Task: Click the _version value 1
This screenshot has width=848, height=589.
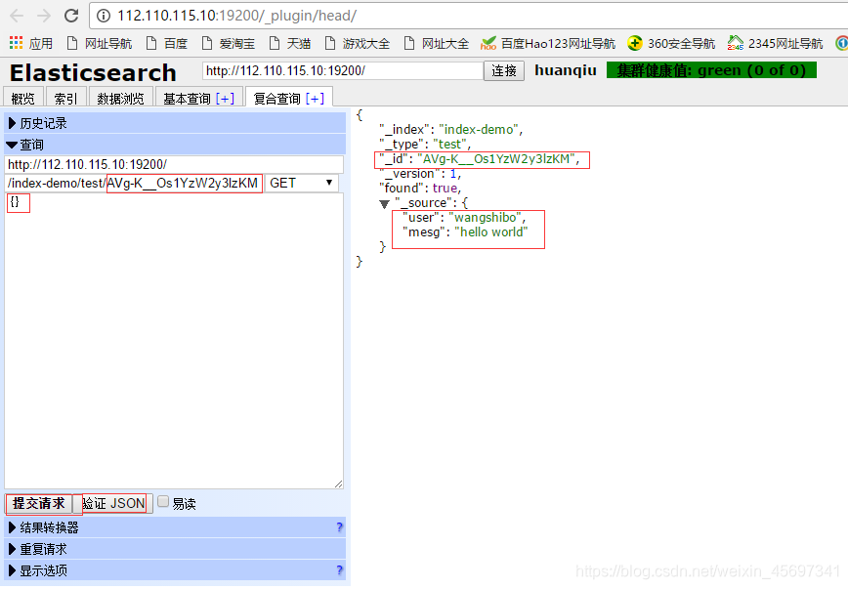Action: click(453, 174)
